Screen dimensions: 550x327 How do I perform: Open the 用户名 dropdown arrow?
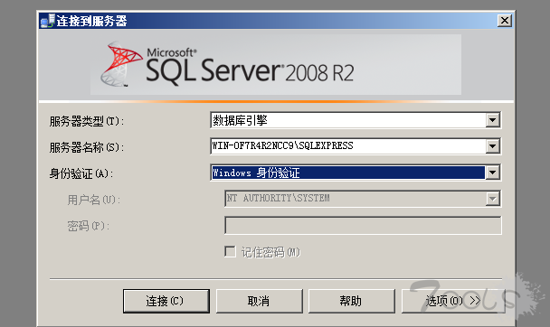click(492, 199)
